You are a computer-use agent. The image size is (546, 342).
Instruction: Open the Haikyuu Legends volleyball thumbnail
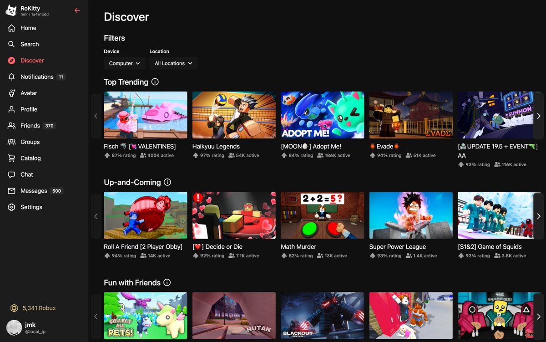[234, 115]
